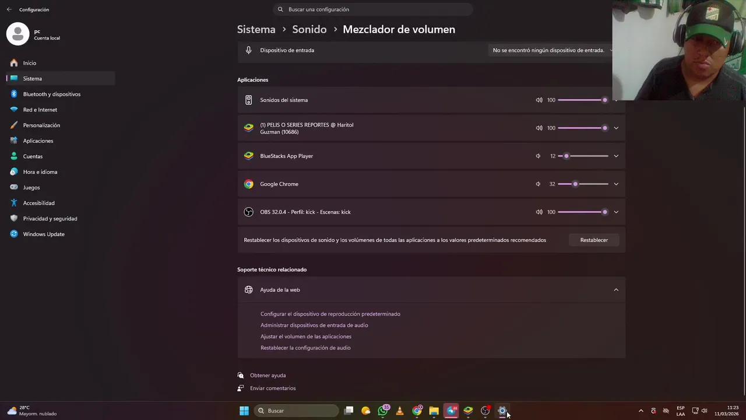746x420 pixels.
Task: Open Chrome from the taskbar
Action: (417, 411)
